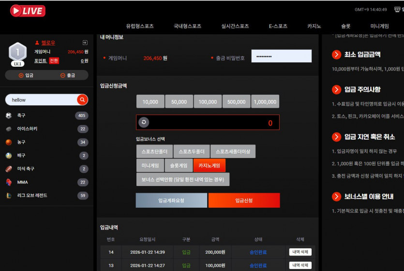Select the 농구 basketball icon
This screenshot has width=404, height=271.
click(9, 142)
